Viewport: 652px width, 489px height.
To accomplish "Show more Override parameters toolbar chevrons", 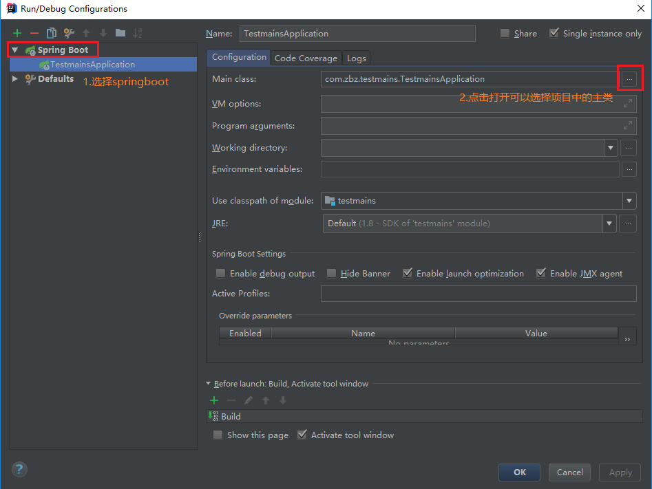I will 627,339.
